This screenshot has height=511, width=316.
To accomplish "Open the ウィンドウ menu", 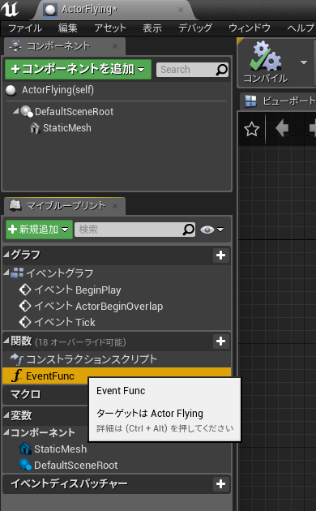I will pos(250,28).
